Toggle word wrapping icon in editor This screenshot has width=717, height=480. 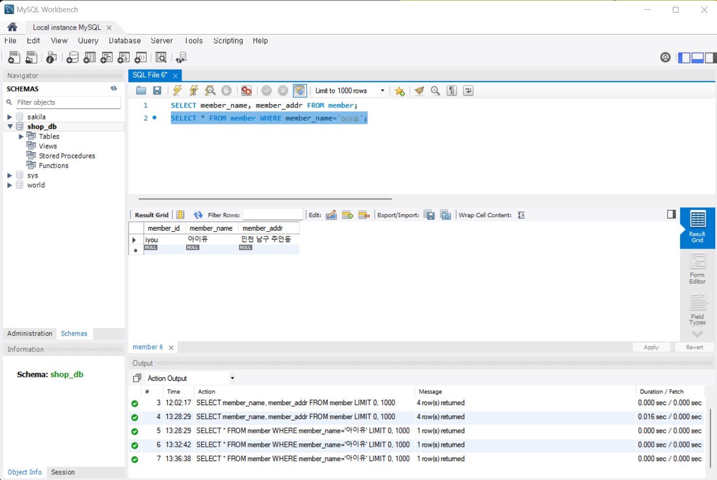(468, 90)
